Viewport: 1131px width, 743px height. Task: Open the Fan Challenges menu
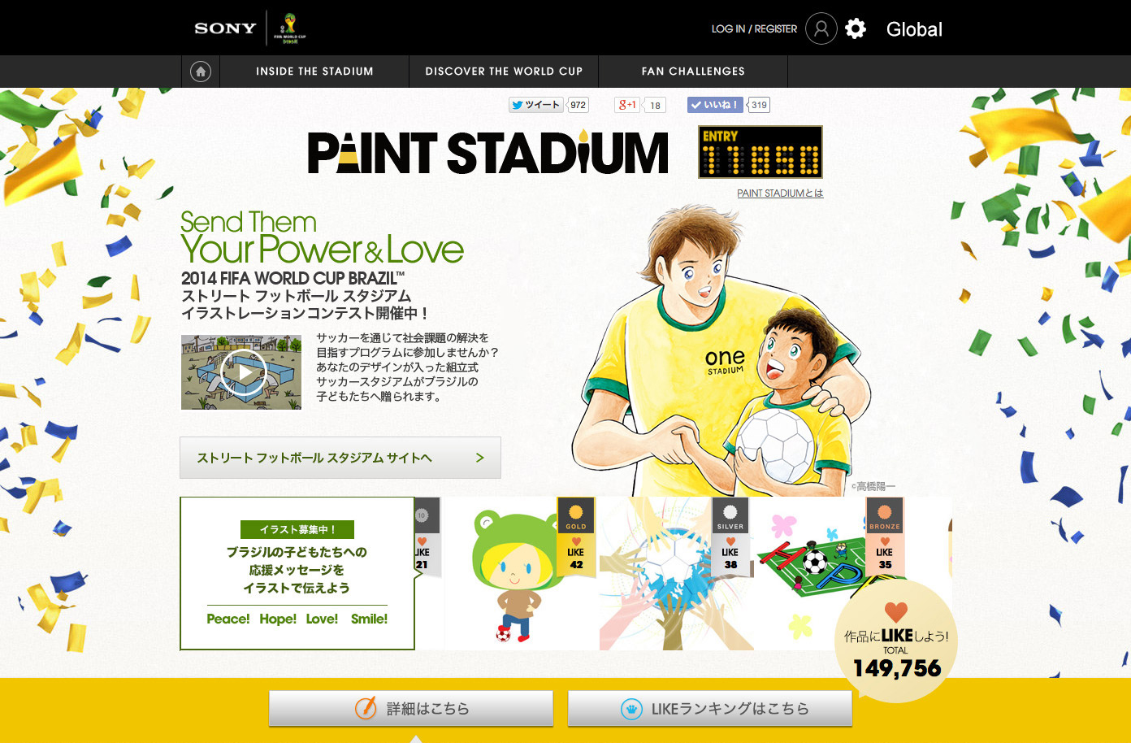click(x=693, y=72)
